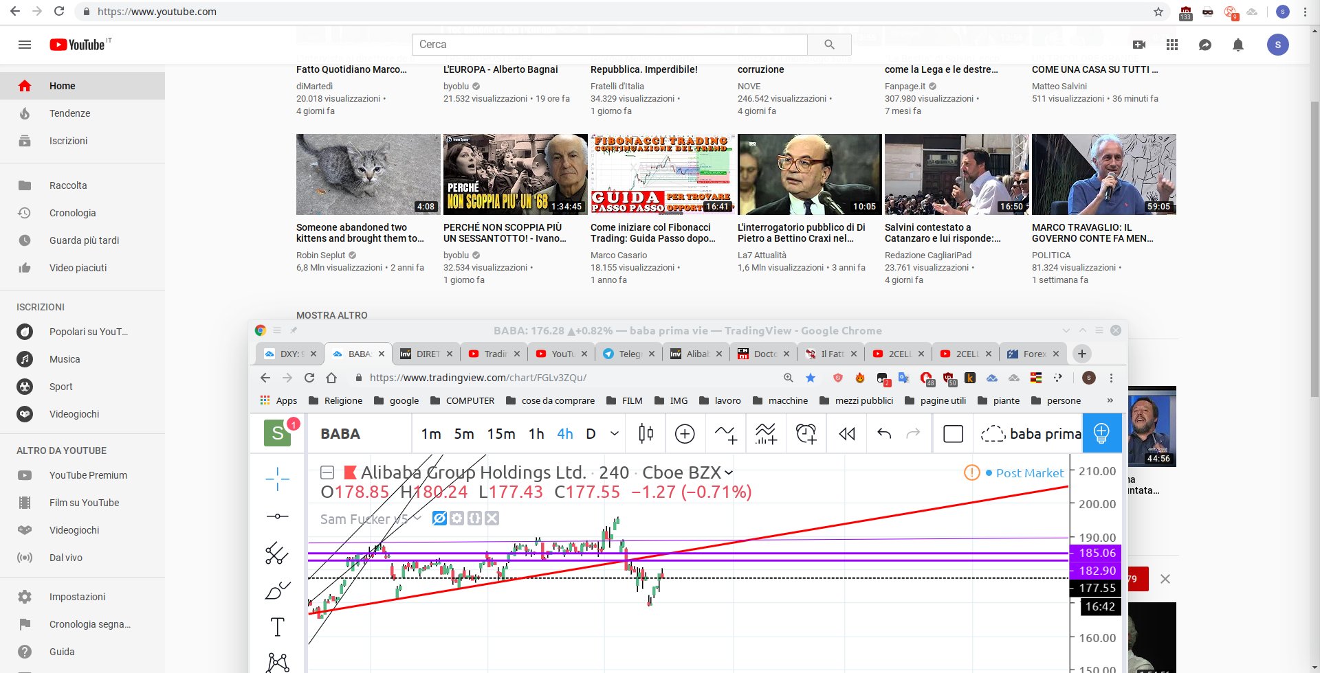Remove the Sam indicator with its X button
This screenshot has height=673, width=1320.
point(492,518)
